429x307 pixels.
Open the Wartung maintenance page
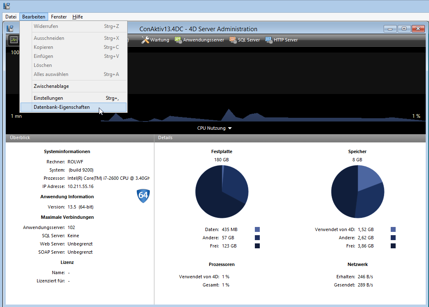pos(155,40)
